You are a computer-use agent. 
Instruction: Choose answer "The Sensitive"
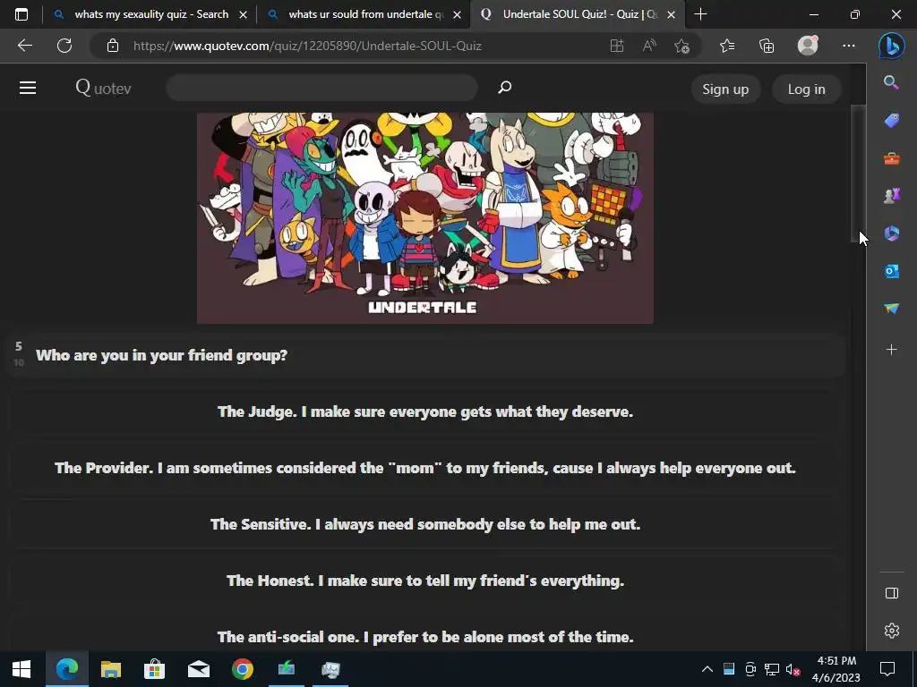pos(425,524)
